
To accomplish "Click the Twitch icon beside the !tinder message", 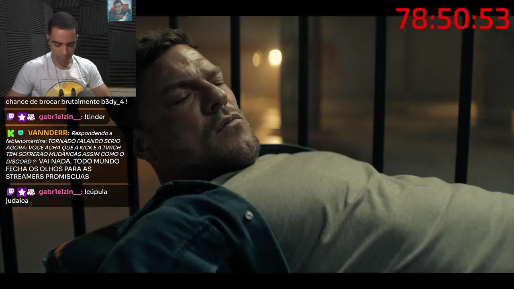I will 11,117.
